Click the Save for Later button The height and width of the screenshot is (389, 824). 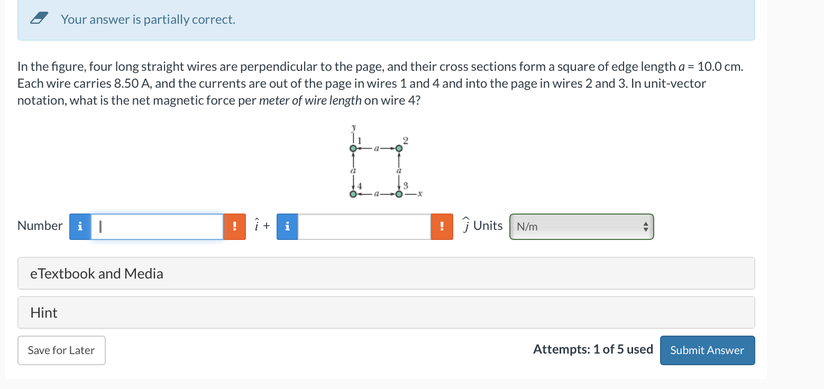pos(61,350)
